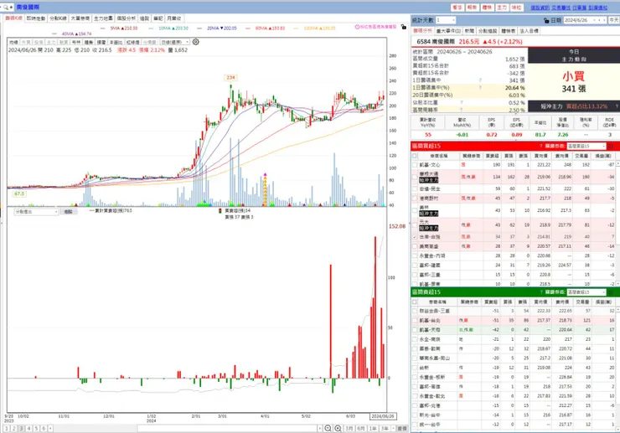Viewport: 620px width, 433px height.
Task: Select chart page 4 button
Action: pos(28,428)
